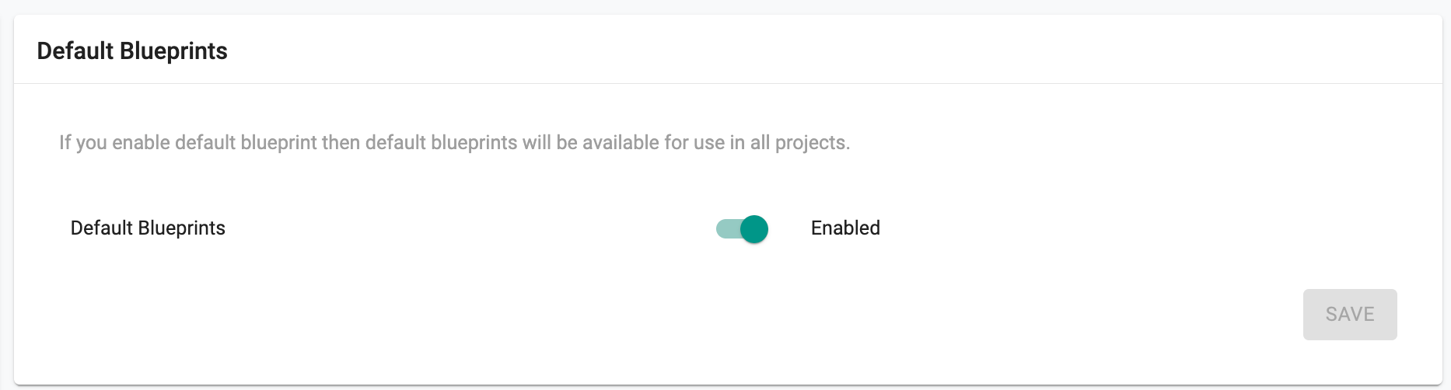Image resolution: width=1451 pixels, height=390 pixels.
Task: Toggle the Default Blueprints switch
Action: tap(742, 229)
